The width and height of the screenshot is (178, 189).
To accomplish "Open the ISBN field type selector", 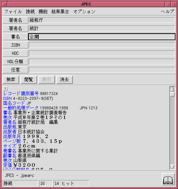I will point(15,45).
